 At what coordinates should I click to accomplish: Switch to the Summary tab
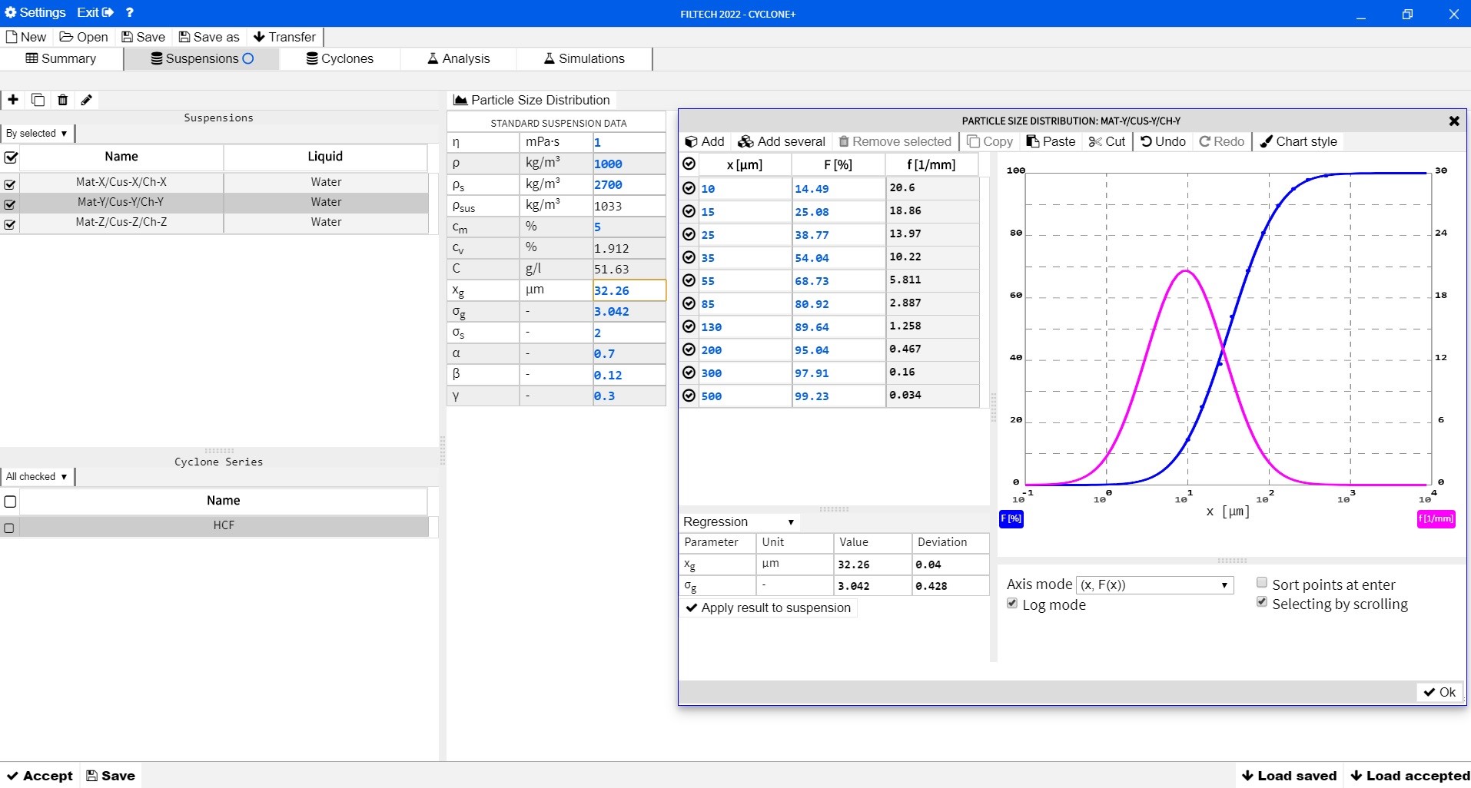[61, 58]
